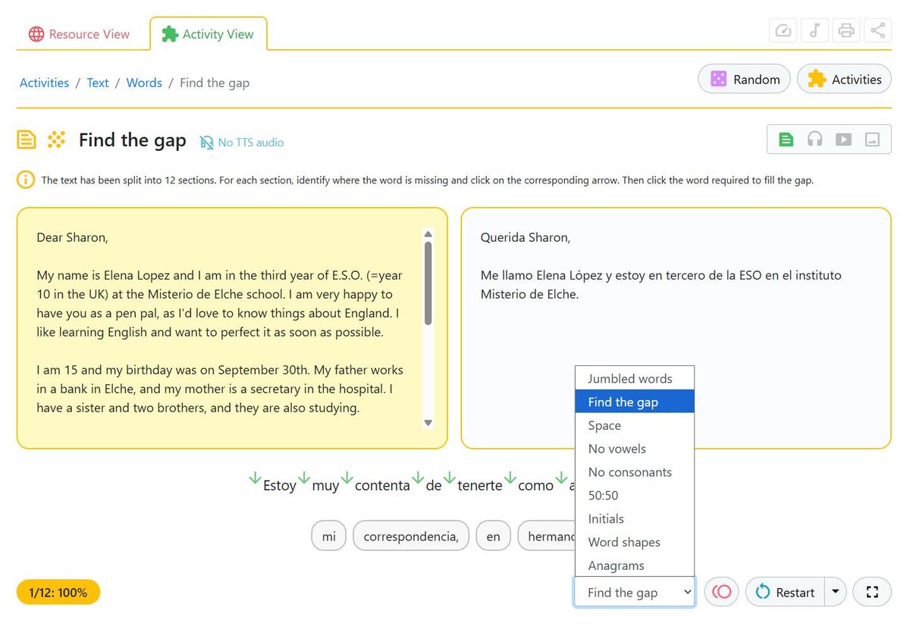Open the share icon at top right
Viewport: 910px width, 626px height.
(877, 30)
